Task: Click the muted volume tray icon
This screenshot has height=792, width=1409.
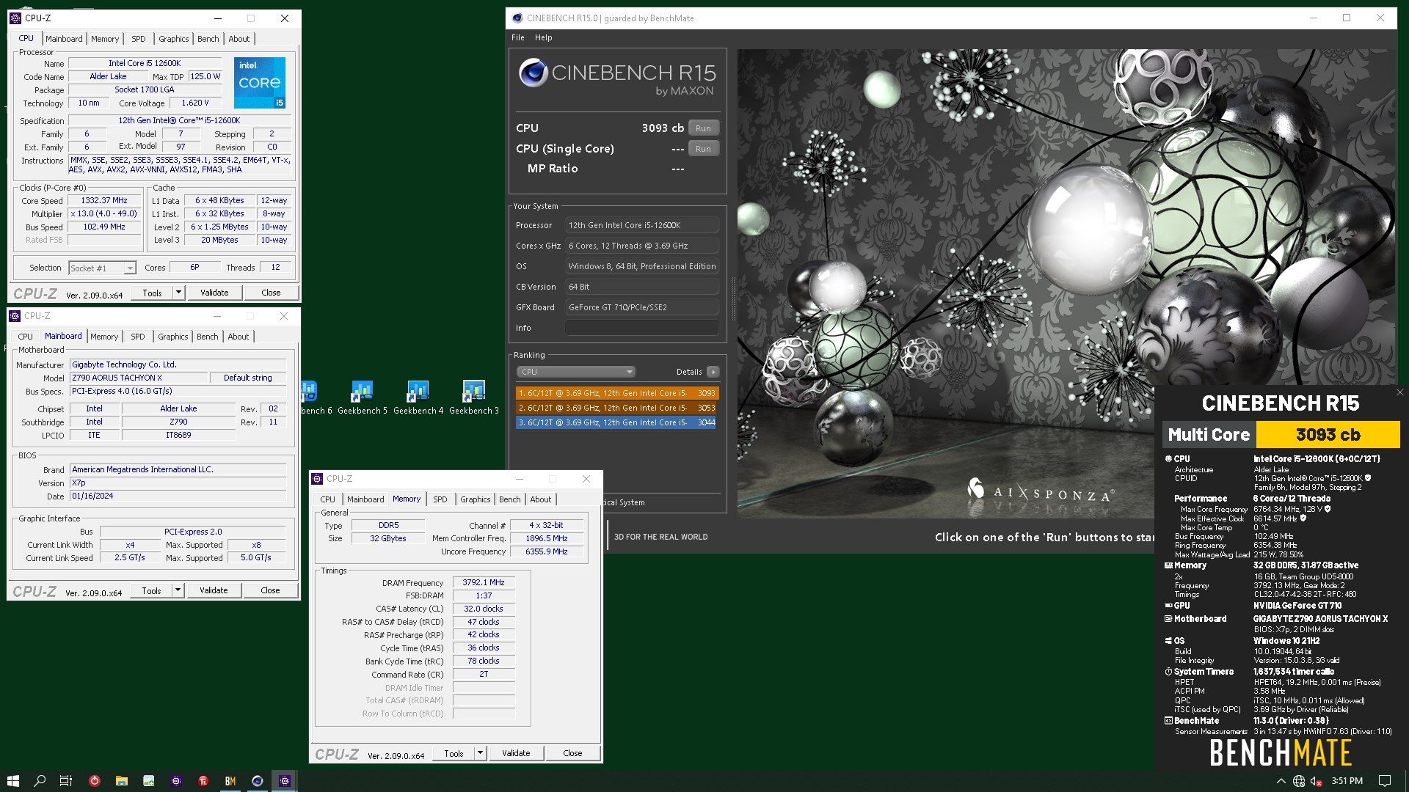Action: coord(1317,781)
